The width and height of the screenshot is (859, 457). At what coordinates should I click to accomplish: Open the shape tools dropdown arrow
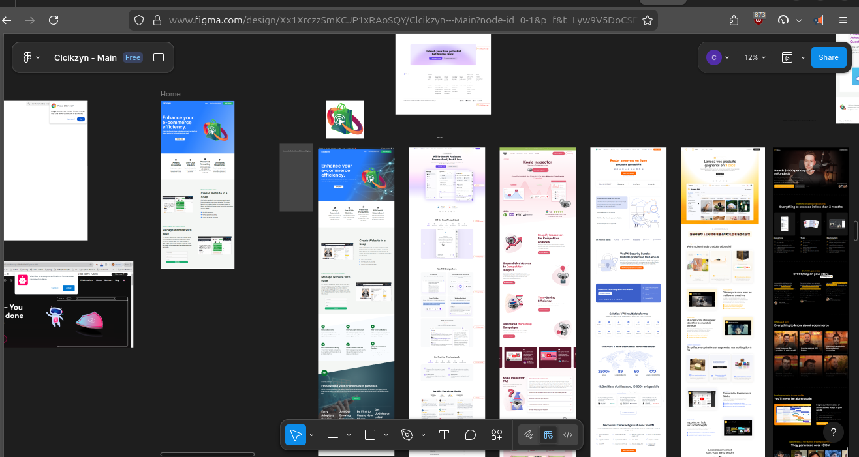(386, 435)
